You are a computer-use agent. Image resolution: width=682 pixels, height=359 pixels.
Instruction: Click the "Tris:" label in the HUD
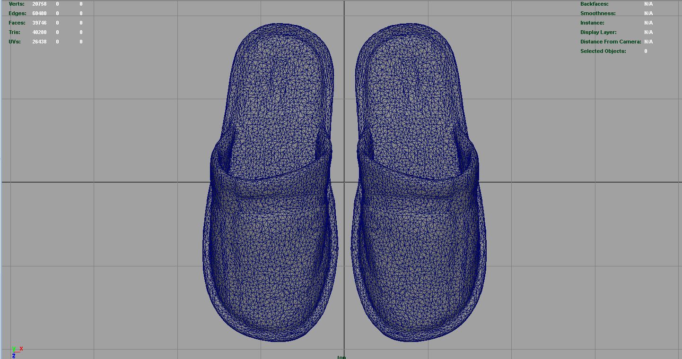(x=15, y=32)
